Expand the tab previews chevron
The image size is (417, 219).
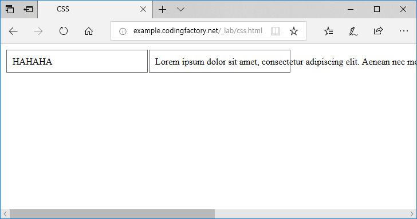click(x=180, y=10)
